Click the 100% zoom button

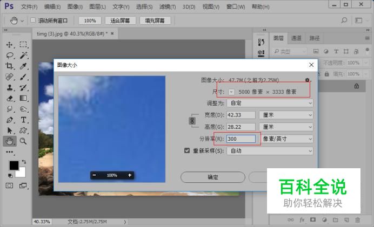90,20
